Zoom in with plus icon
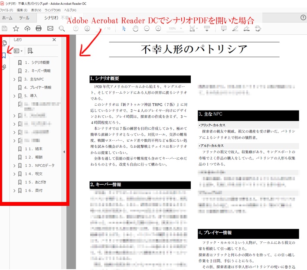This screenshot has height=270, width=307. click(158, 29)
